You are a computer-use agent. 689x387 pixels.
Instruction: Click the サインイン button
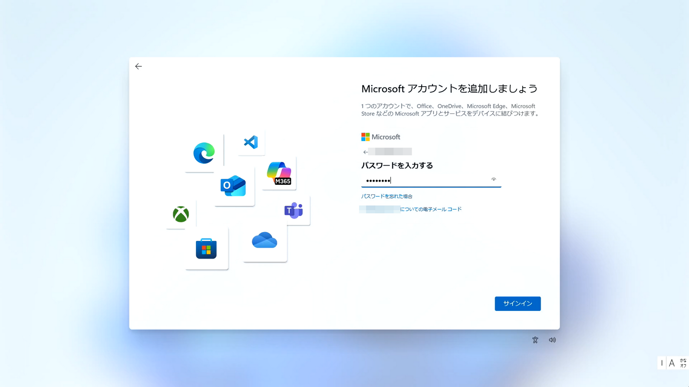tap(518, 304)
